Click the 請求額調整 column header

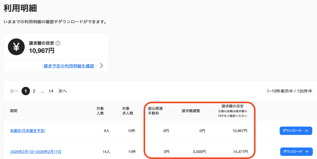click(191, 111)
